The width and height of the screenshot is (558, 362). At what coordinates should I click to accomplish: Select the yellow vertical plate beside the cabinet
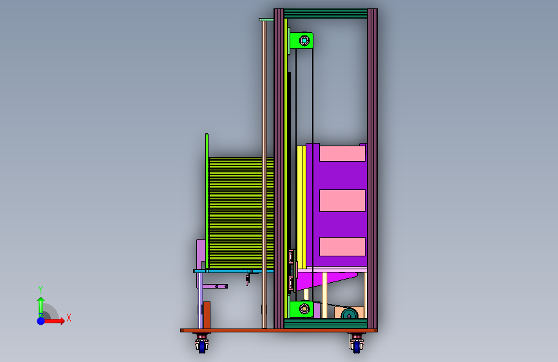click(x=301, y=207)
